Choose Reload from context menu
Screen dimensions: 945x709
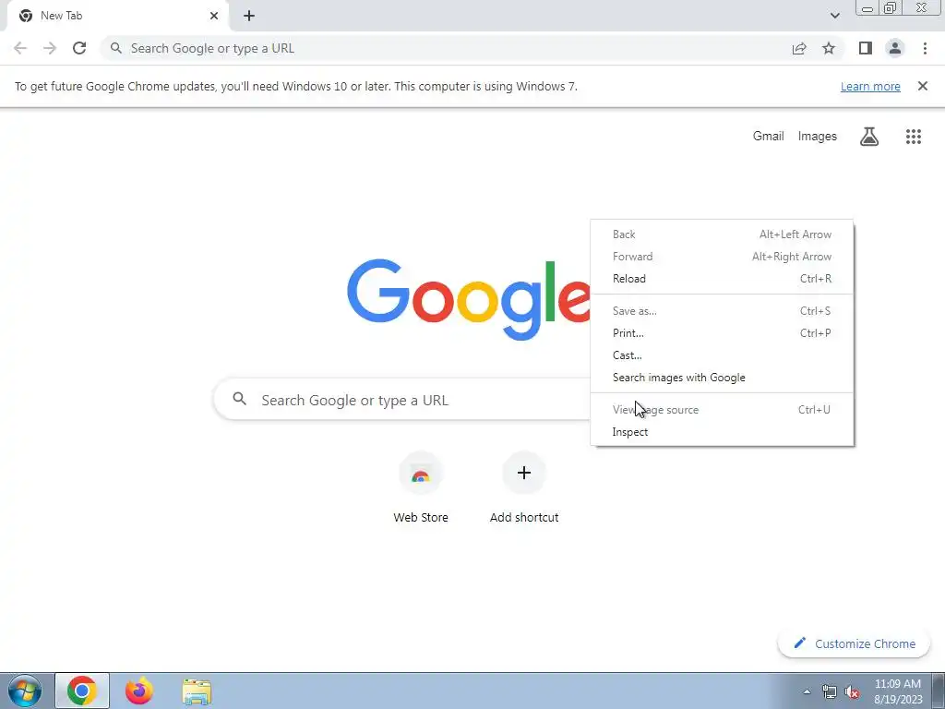722,279
